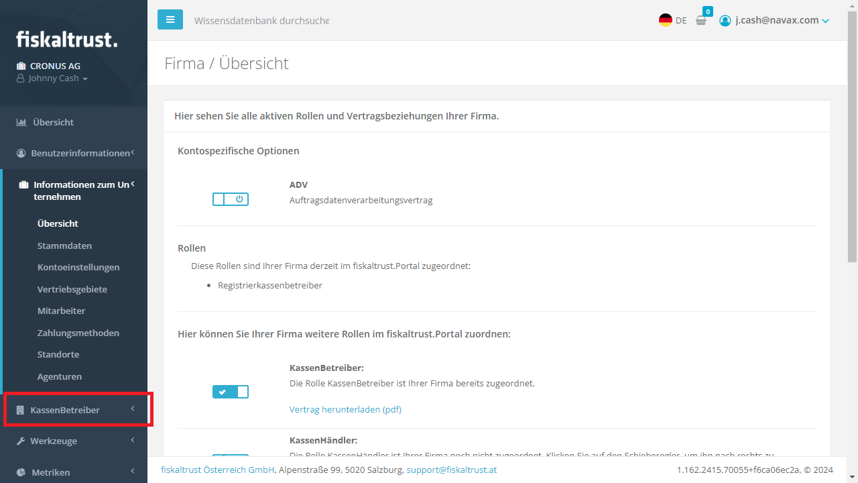858x483 pixels.
Task: Expand the Werkzeuge menu chevron
Action: [133, 440]
